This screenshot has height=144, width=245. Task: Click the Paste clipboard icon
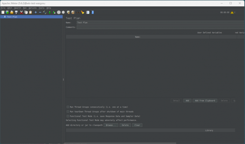(x=30, y=12)
